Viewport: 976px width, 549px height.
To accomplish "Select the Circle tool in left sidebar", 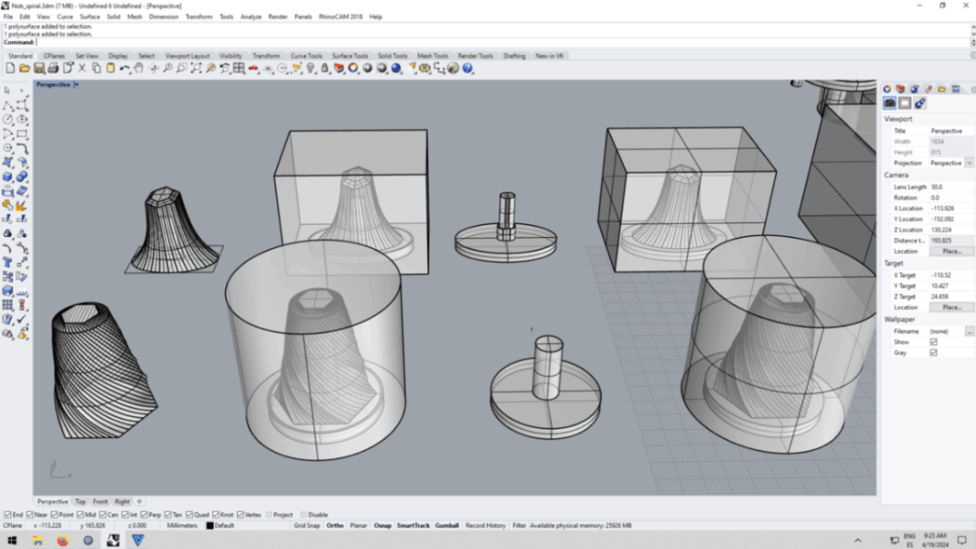I will tap(7, 119).
